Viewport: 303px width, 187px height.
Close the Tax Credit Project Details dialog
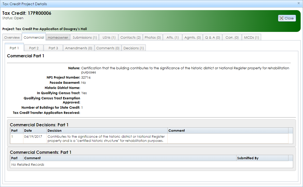299,4
